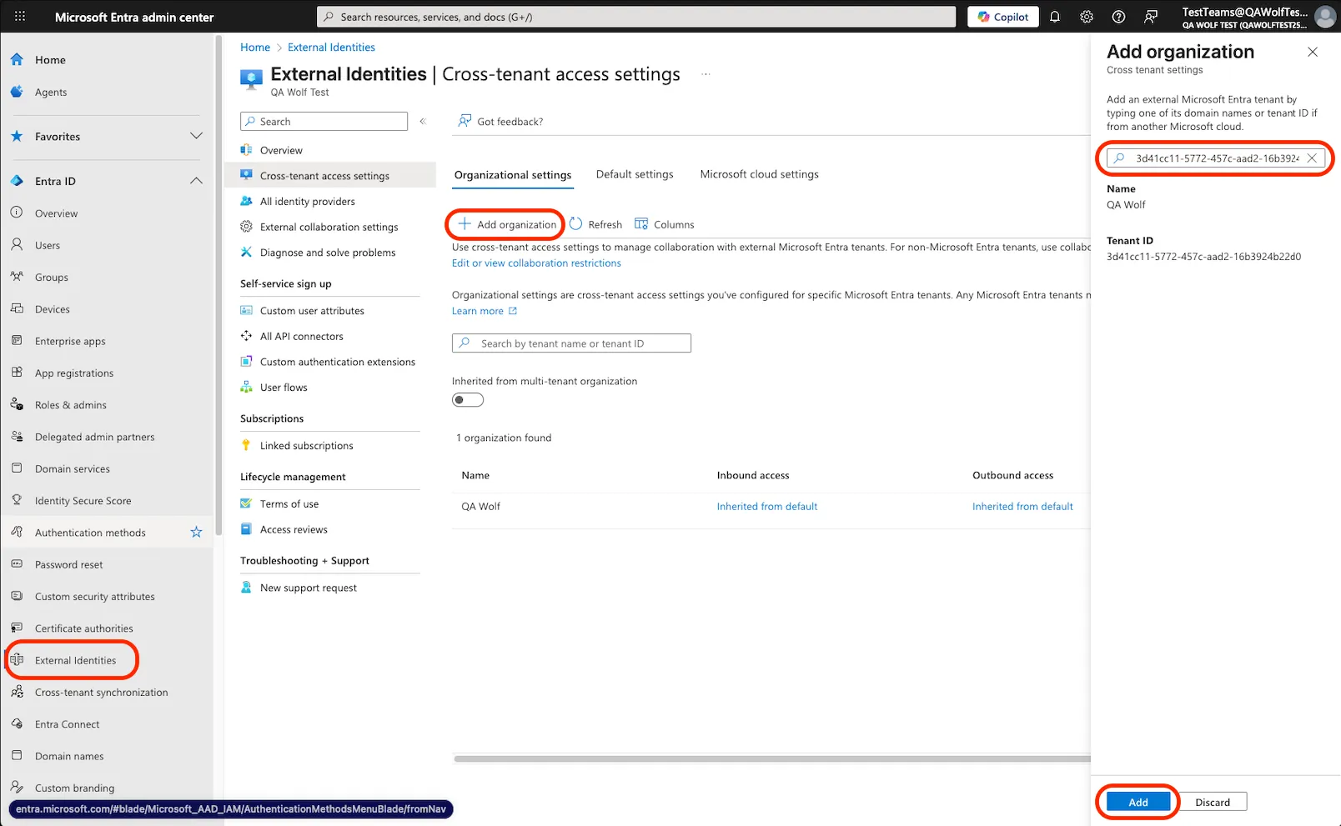Open QA Wolf Outbound access link
The width and height of the screenshot is (1341, 826).
1022,507
